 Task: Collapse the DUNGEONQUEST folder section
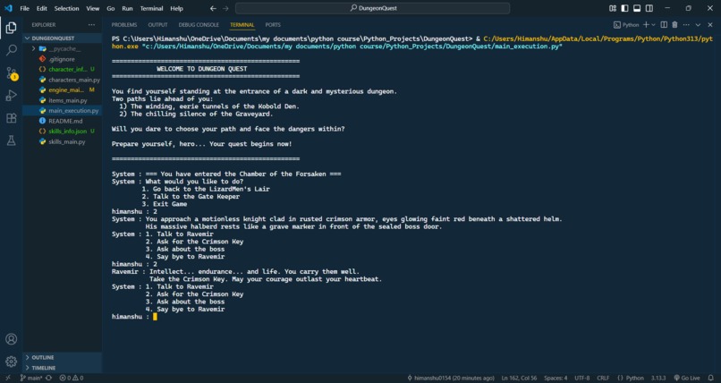pos(62,38)
